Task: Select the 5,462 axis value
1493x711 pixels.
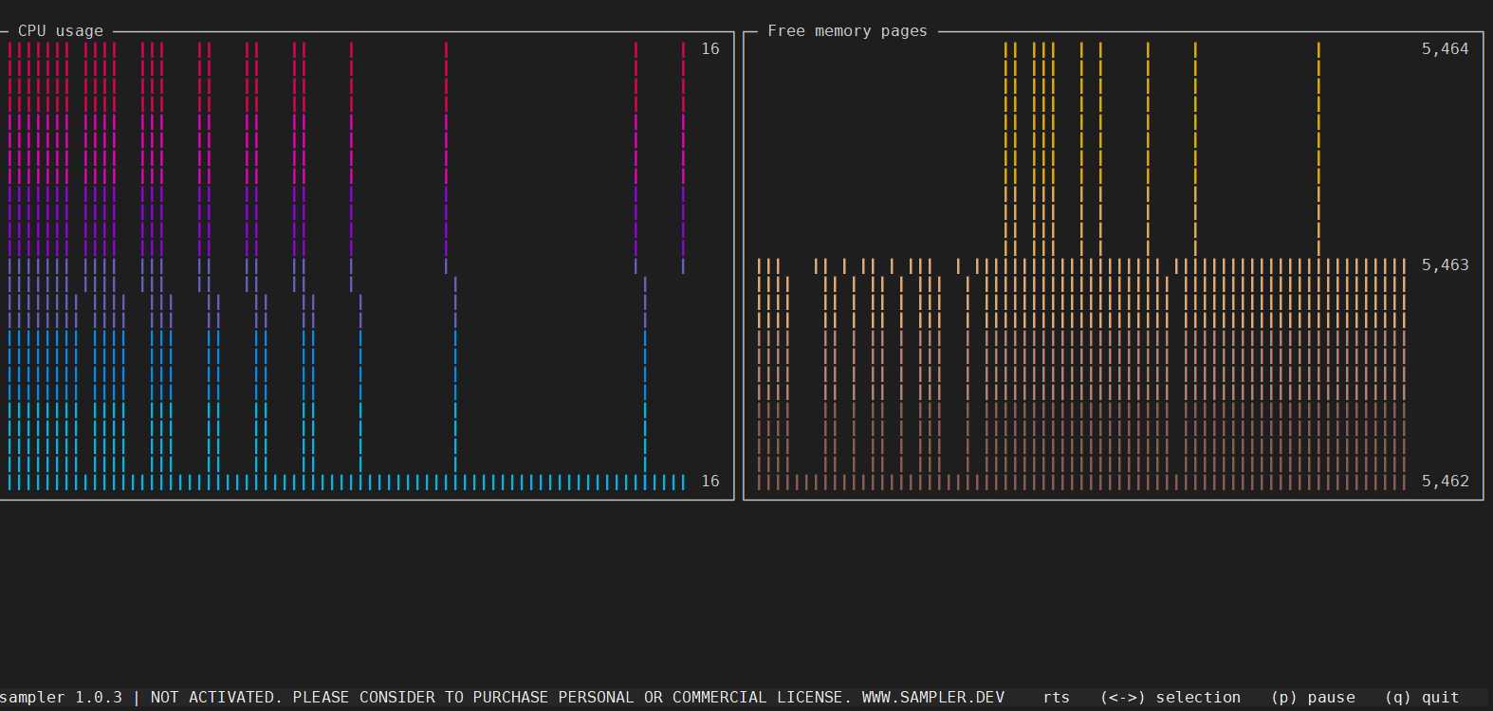Action: pos(1445,482)
